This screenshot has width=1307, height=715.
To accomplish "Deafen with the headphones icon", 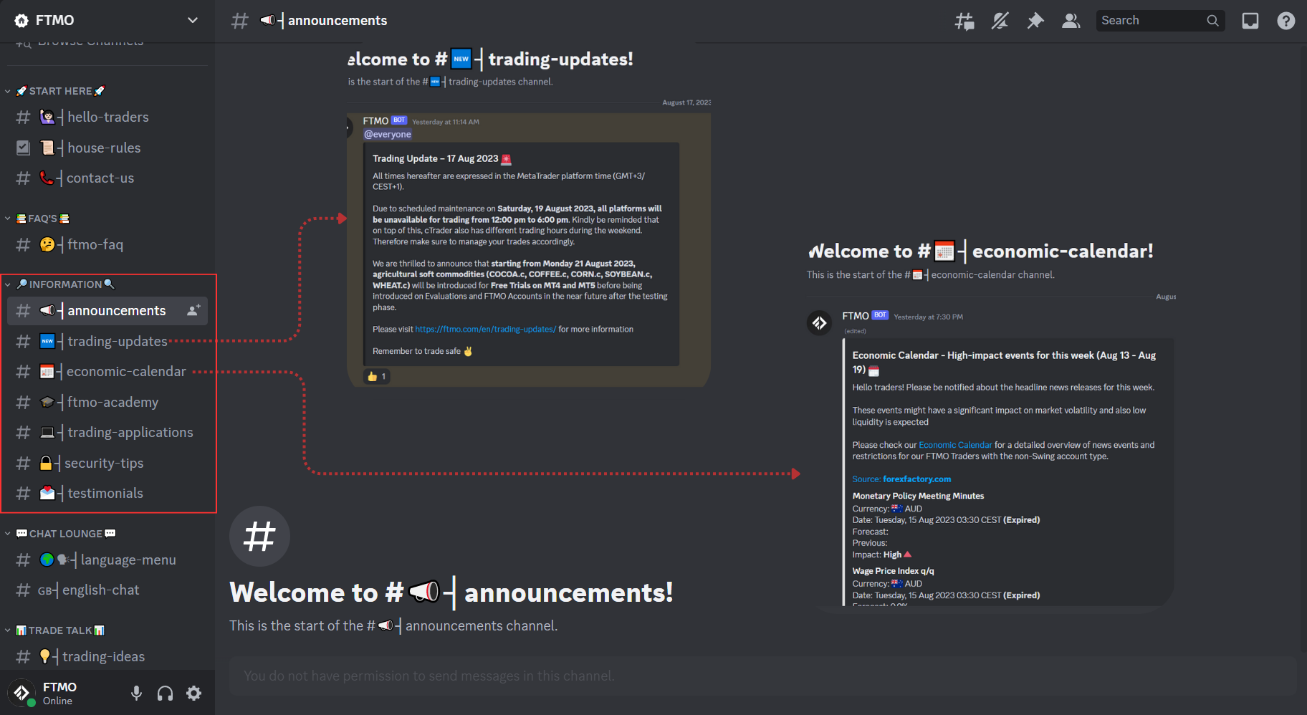I will click(x=165, y=693).
